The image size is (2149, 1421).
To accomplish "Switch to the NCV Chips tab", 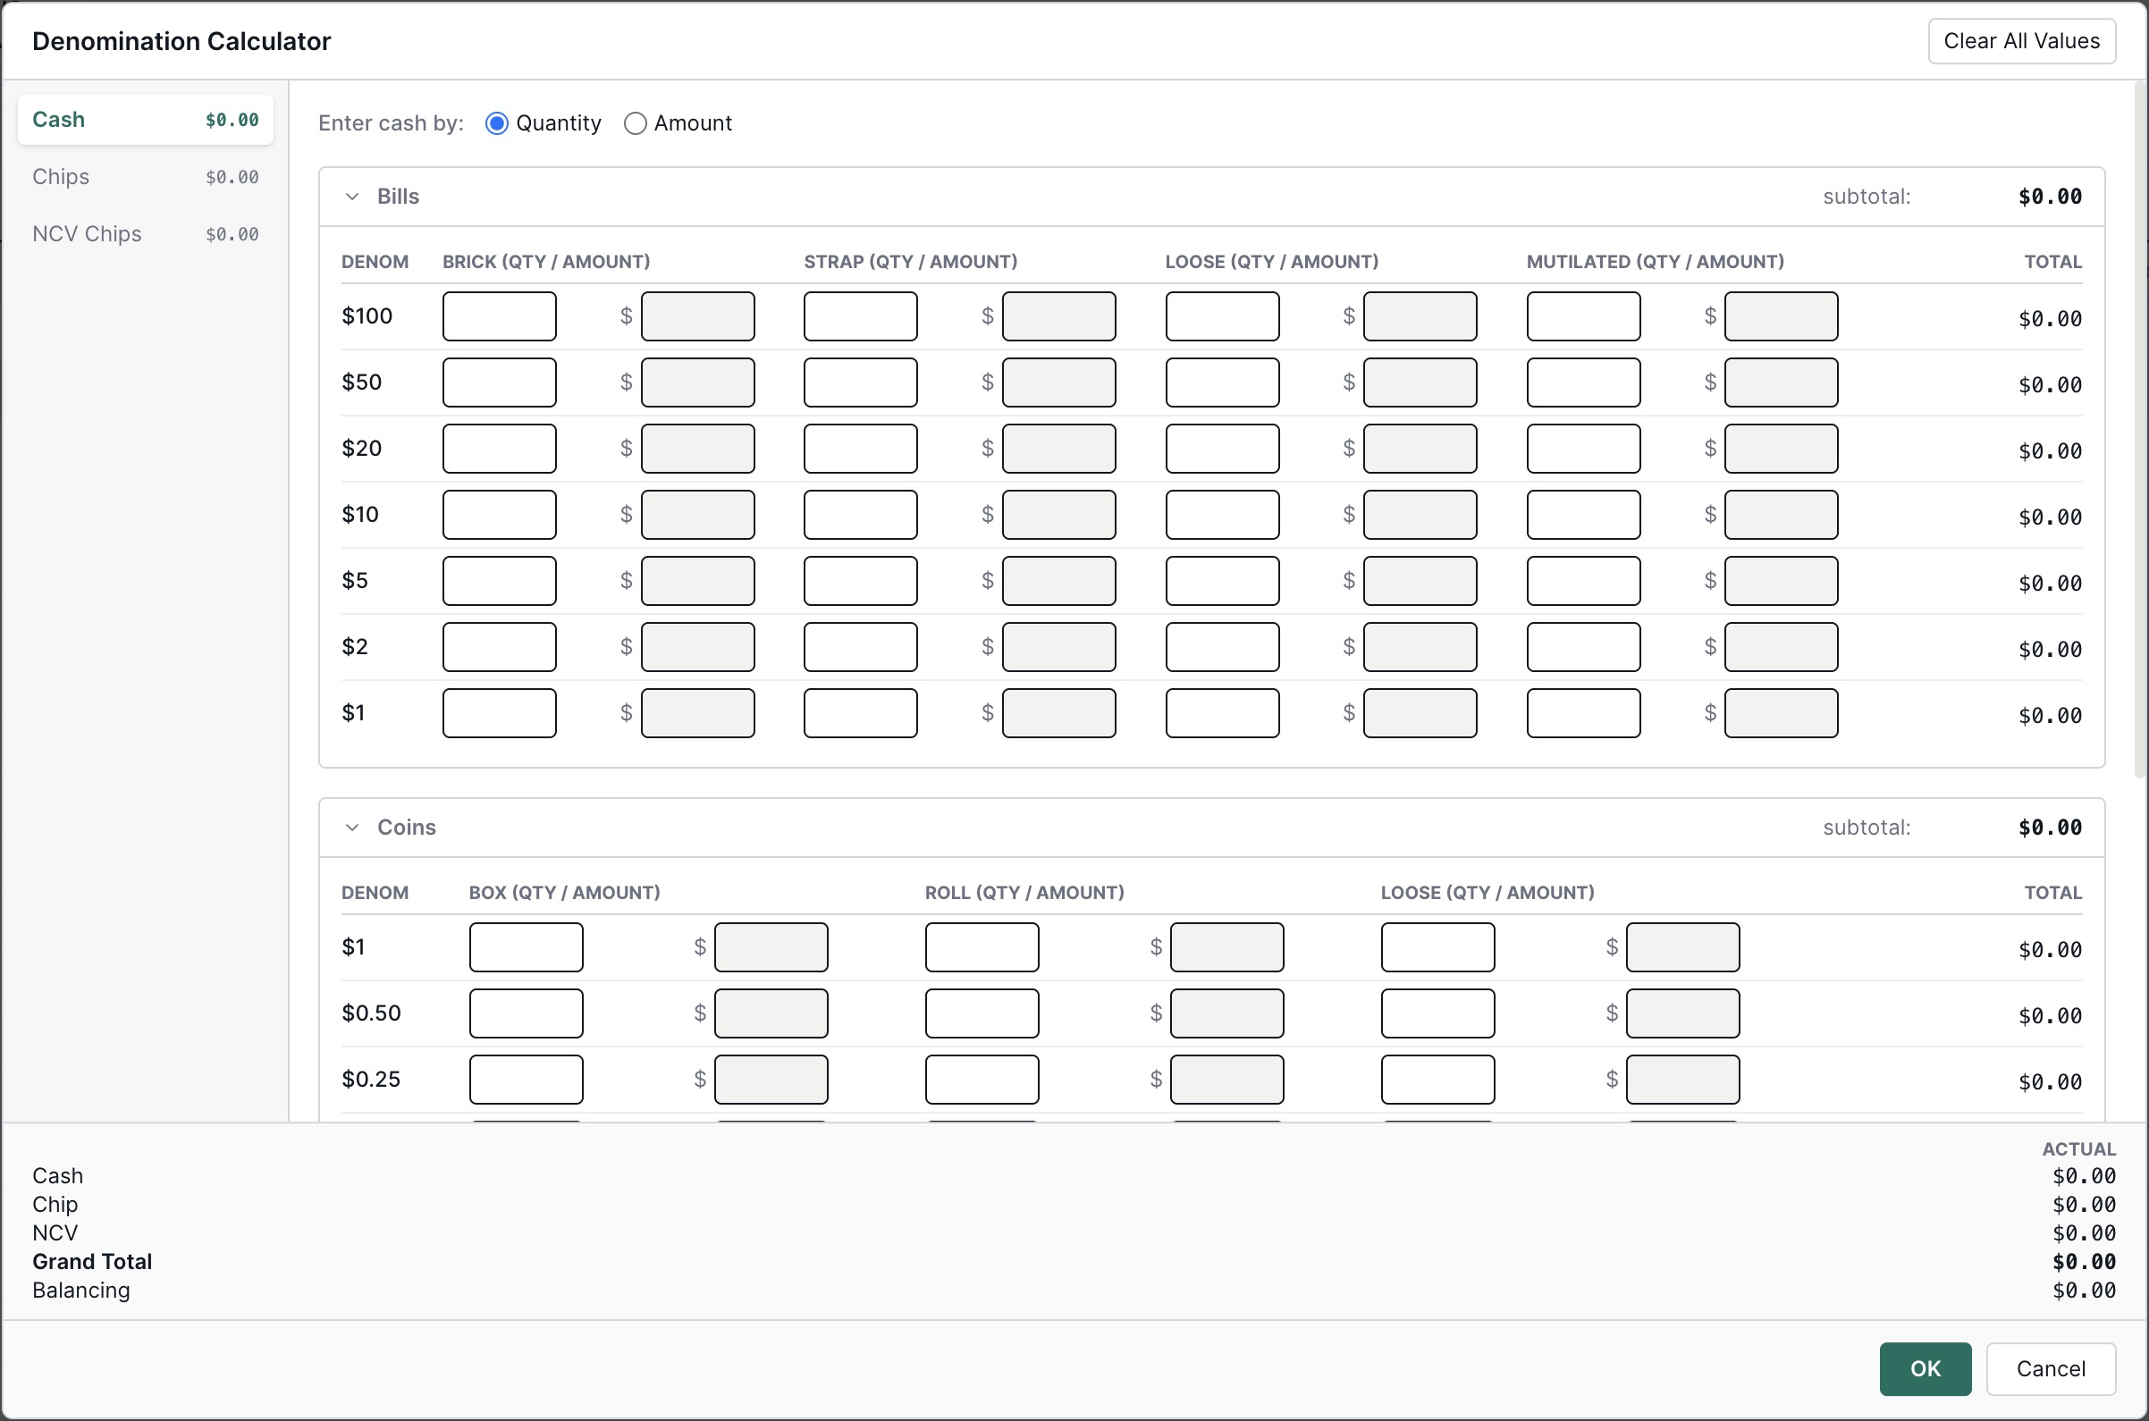I will point(146,234).
